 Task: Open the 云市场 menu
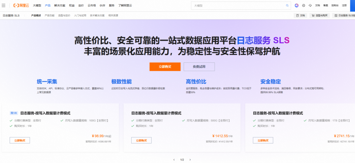click(x=92, y=6)
